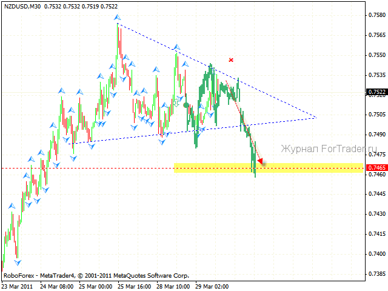Click the NZDUSD,M30 chart title
The height and width of the screenshot is (291, 388).
23,5
